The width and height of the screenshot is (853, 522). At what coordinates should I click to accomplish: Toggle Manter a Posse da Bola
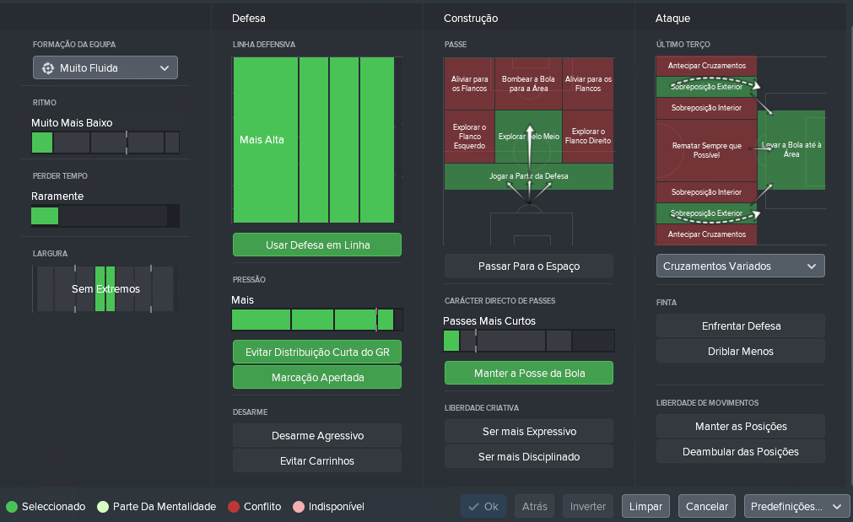click(x=529, y=373)
